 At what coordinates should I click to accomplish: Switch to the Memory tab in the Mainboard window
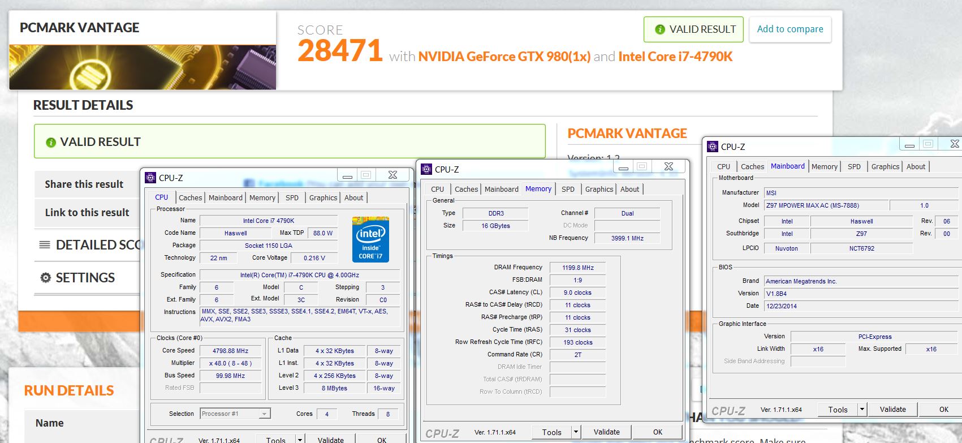pyautogui.click(x=824, y=166)
